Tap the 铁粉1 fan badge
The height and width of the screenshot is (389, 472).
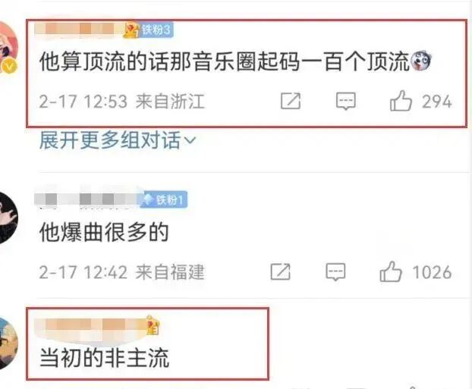click(x=165, y=199)
